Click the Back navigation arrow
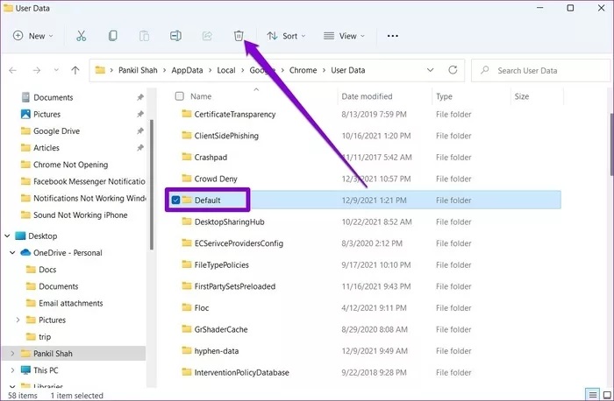The height and width of the screenshot is (401, 614). 13,70
